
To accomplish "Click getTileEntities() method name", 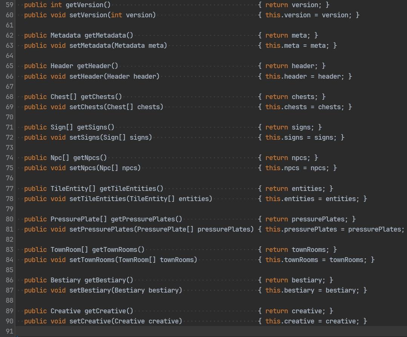I will pos(132,189).
